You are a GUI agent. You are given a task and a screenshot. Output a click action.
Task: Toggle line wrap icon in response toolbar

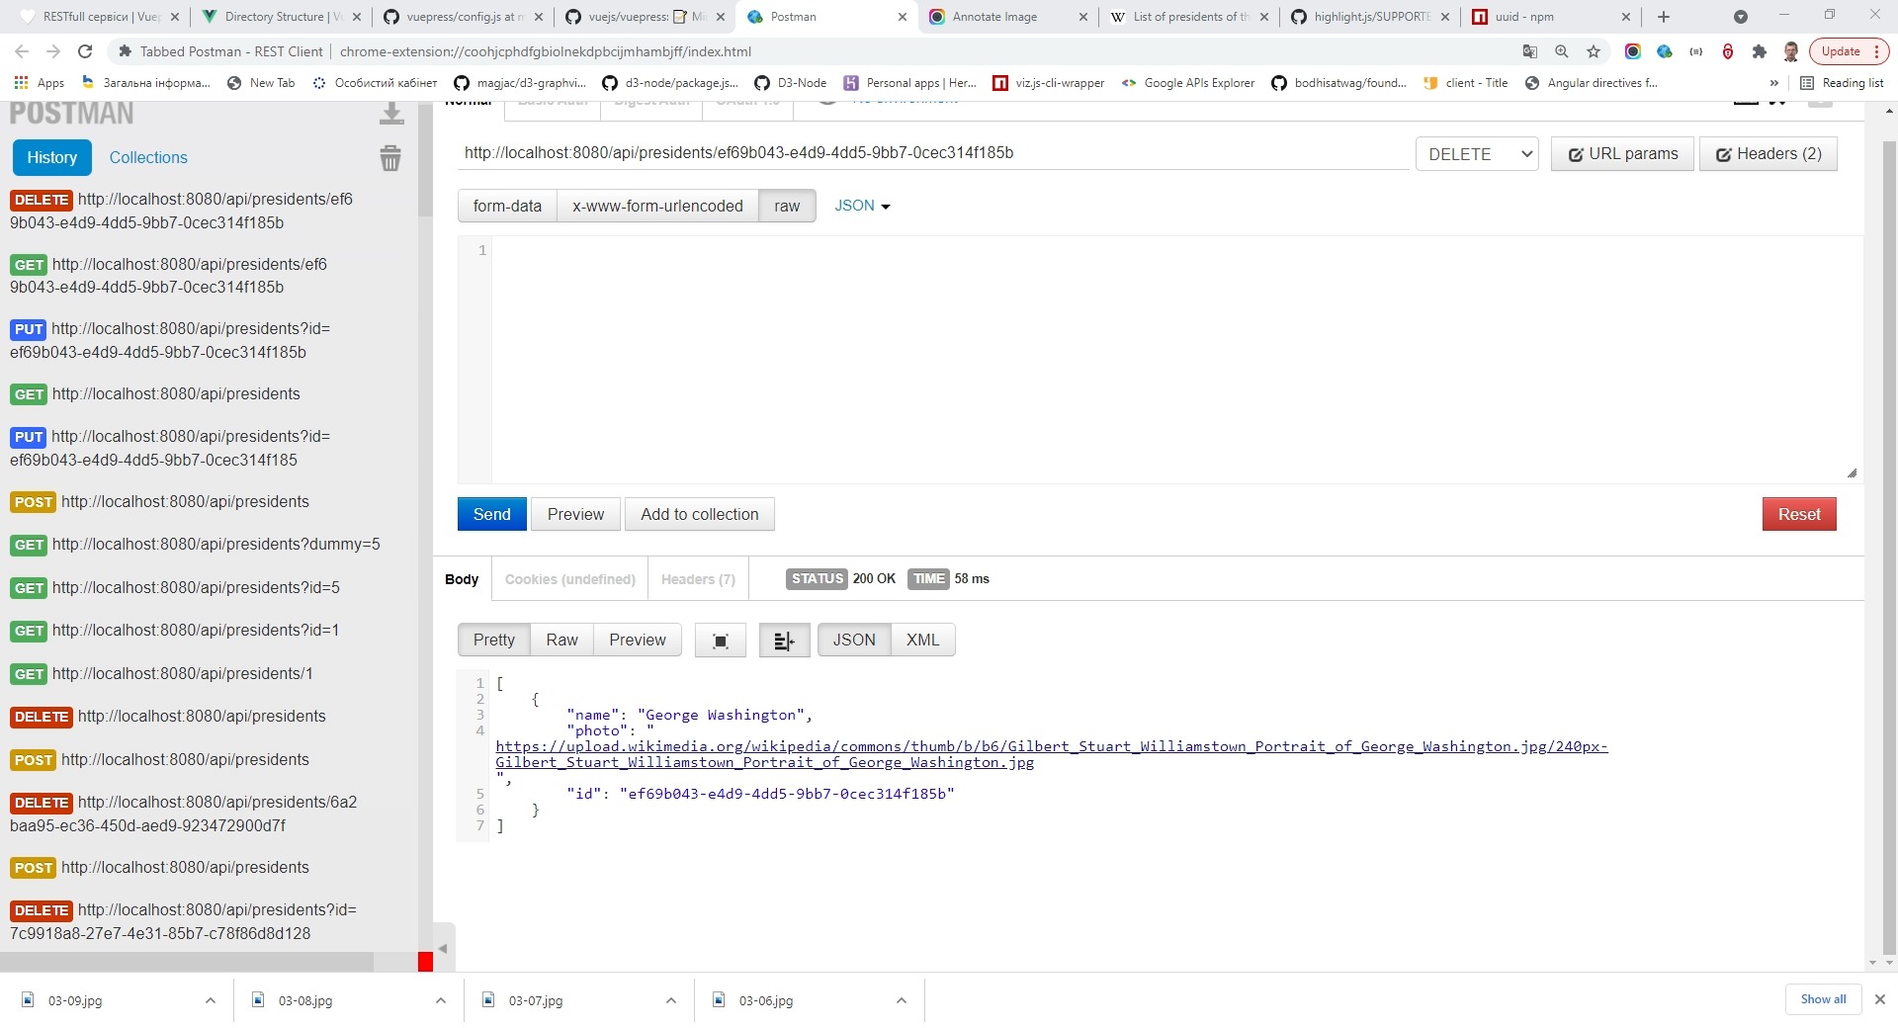784,641
